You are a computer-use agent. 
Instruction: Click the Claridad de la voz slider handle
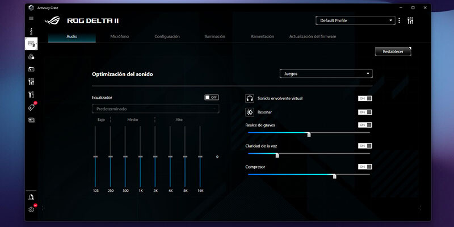[x=277, y=155]
